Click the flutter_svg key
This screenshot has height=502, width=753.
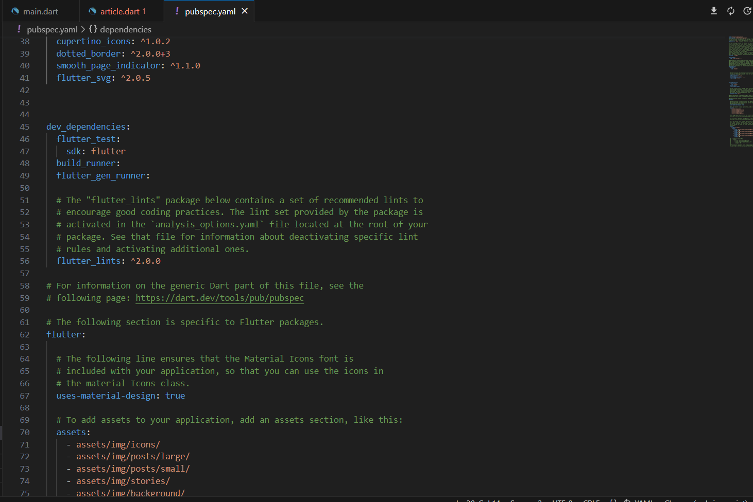coord(83,78)
